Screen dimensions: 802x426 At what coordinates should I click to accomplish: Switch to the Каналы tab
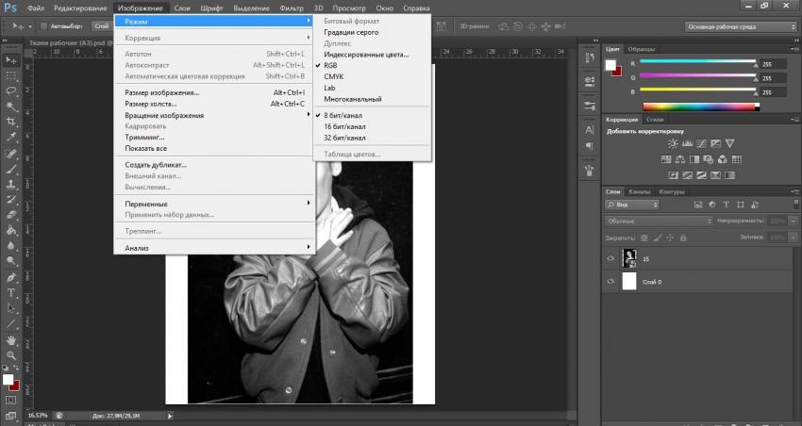[640, 191]
